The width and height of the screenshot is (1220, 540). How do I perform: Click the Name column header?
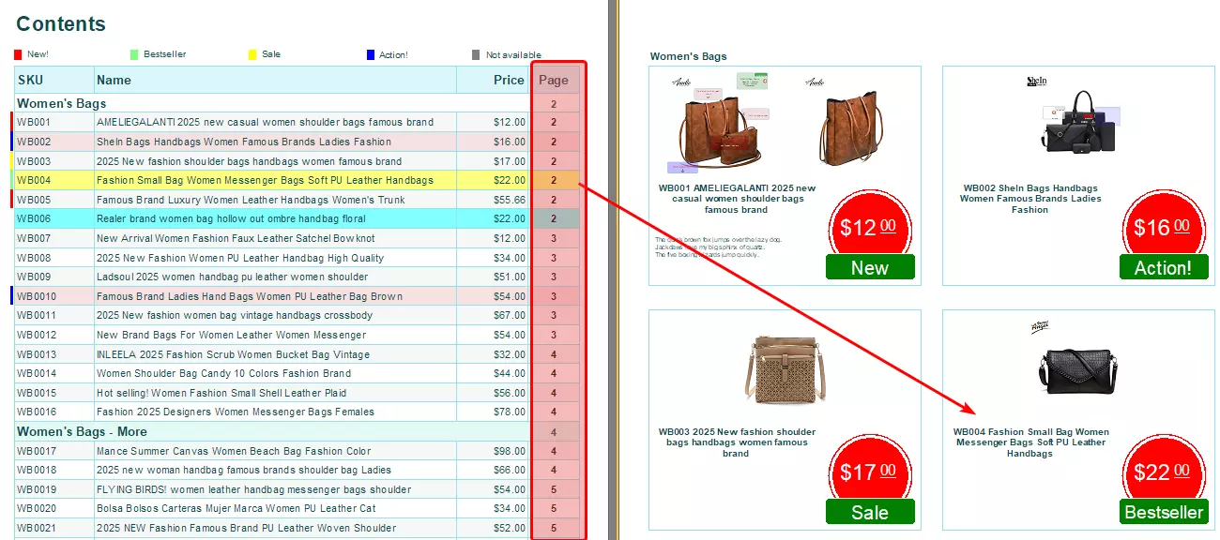[x=275, y=80]
